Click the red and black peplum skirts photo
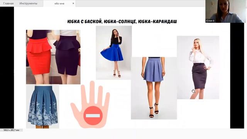Image resolution: width=247 pixels, height=139 pixels. [x=53, y=57]
